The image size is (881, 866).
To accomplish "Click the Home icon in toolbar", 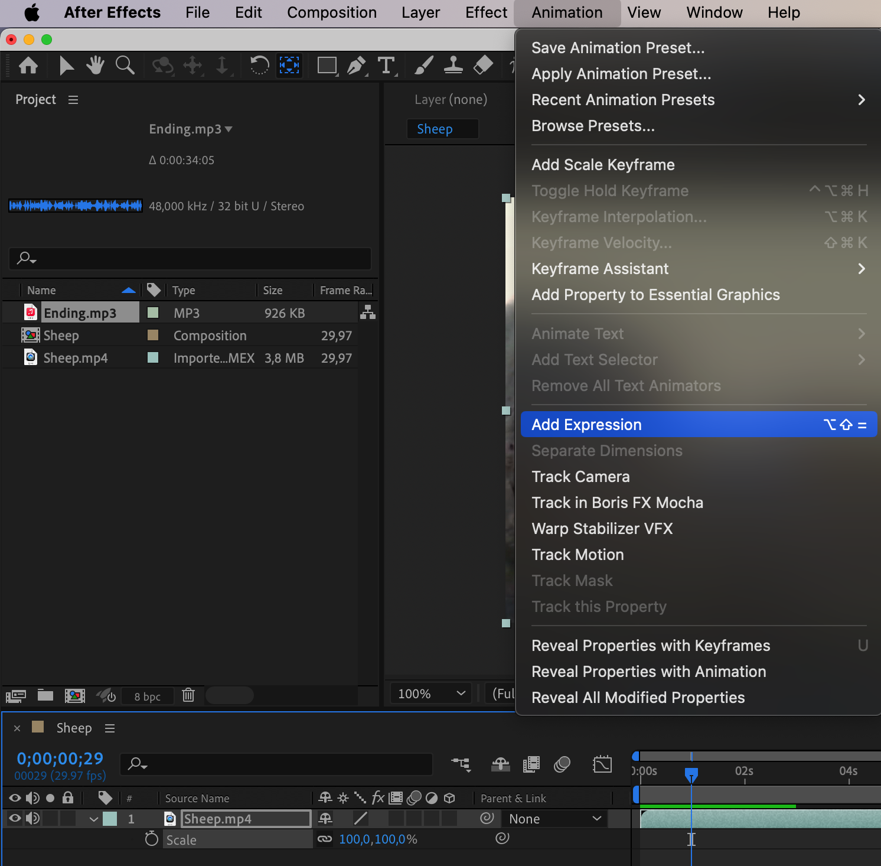I will click(28, 65).
